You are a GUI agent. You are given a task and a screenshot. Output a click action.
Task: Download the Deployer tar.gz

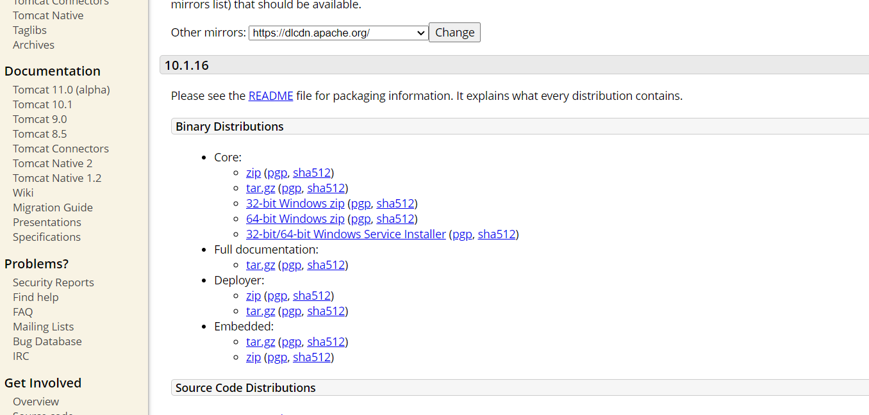[x=260, y=311]
